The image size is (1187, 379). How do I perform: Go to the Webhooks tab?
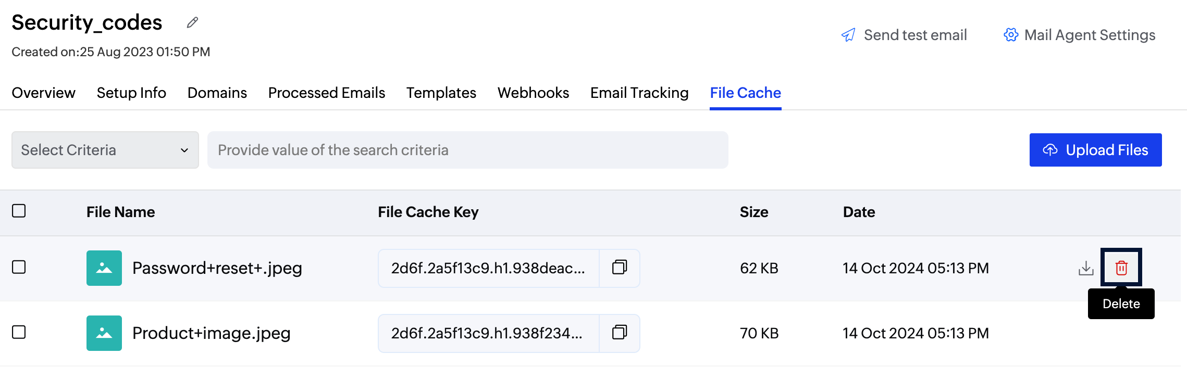pos(533,93)
